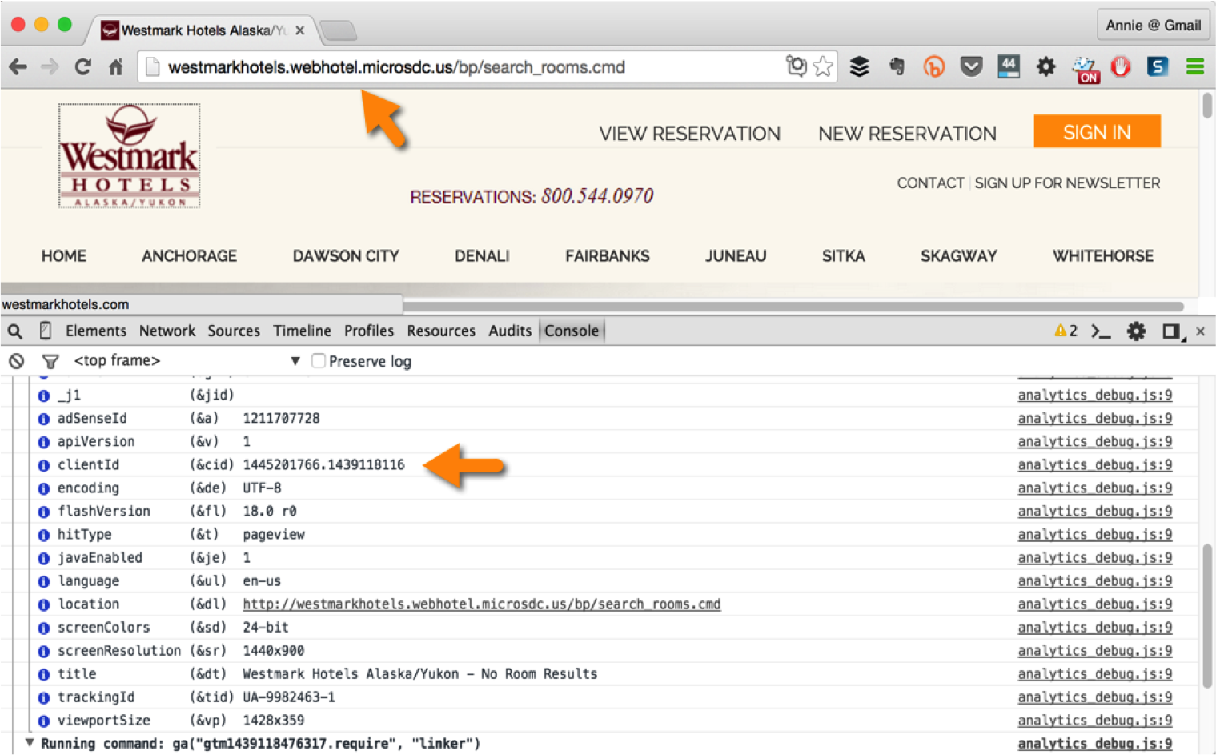
Task: Open the DENALI nav item
Action: (482, 255)
